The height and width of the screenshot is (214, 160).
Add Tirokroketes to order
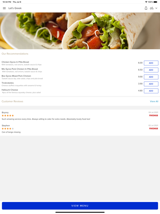coord(151,84)
